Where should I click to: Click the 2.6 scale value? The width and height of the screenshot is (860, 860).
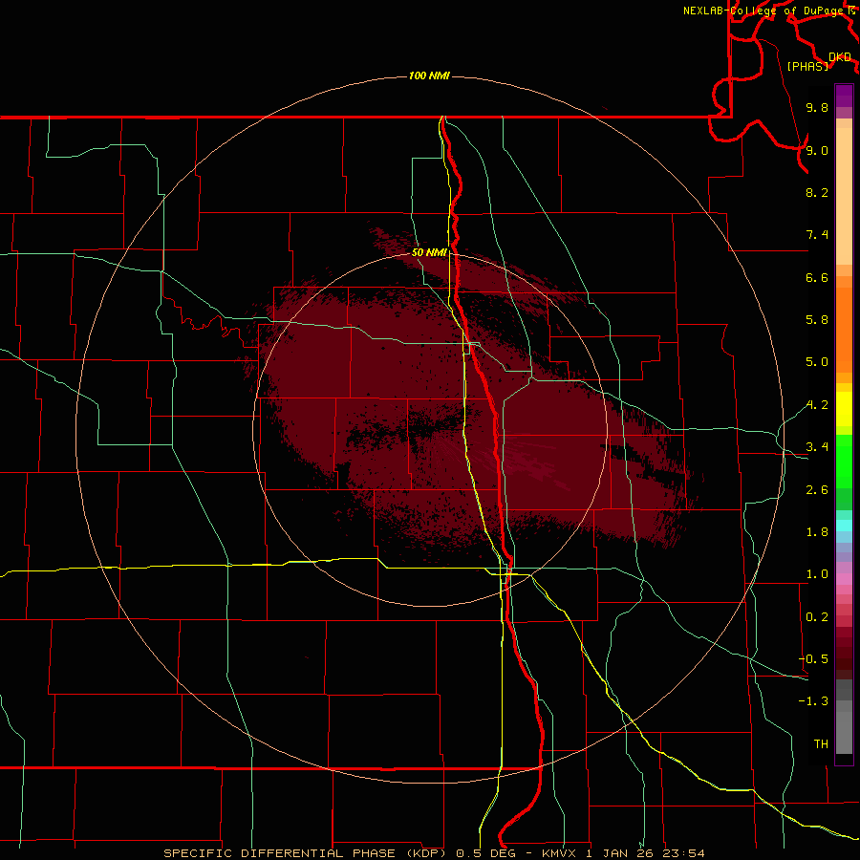(x=817, y=490)
